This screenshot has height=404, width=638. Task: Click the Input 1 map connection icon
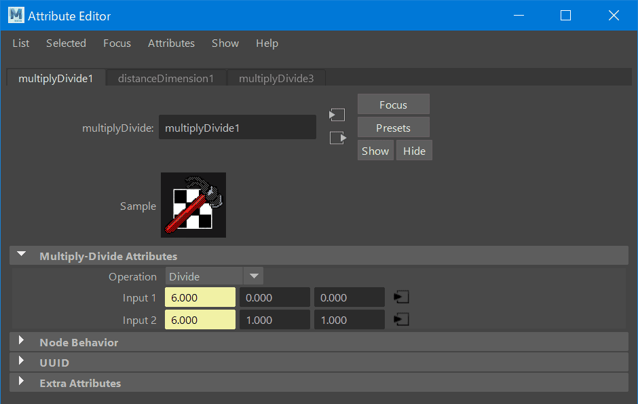tap(402, 297)
